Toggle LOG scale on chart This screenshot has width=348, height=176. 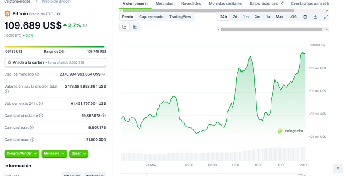click(293, 17)
